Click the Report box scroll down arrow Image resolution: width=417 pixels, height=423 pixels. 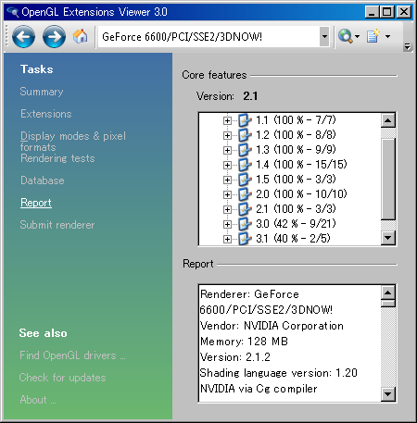(x=388, y=394)
